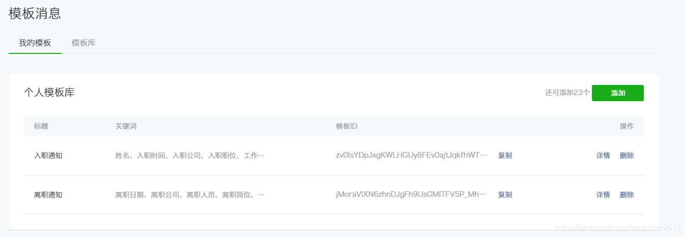Click the template ID starting with zv0lsYDp

(411, 156)
